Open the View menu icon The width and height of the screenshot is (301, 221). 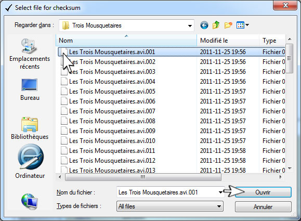tap(240, 25)
